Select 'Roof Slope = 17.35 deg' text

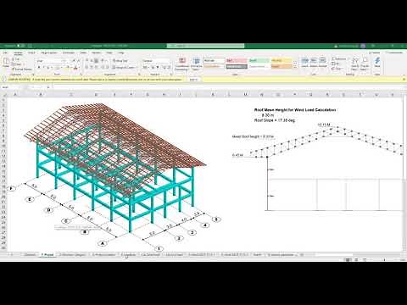click(275, 120)
